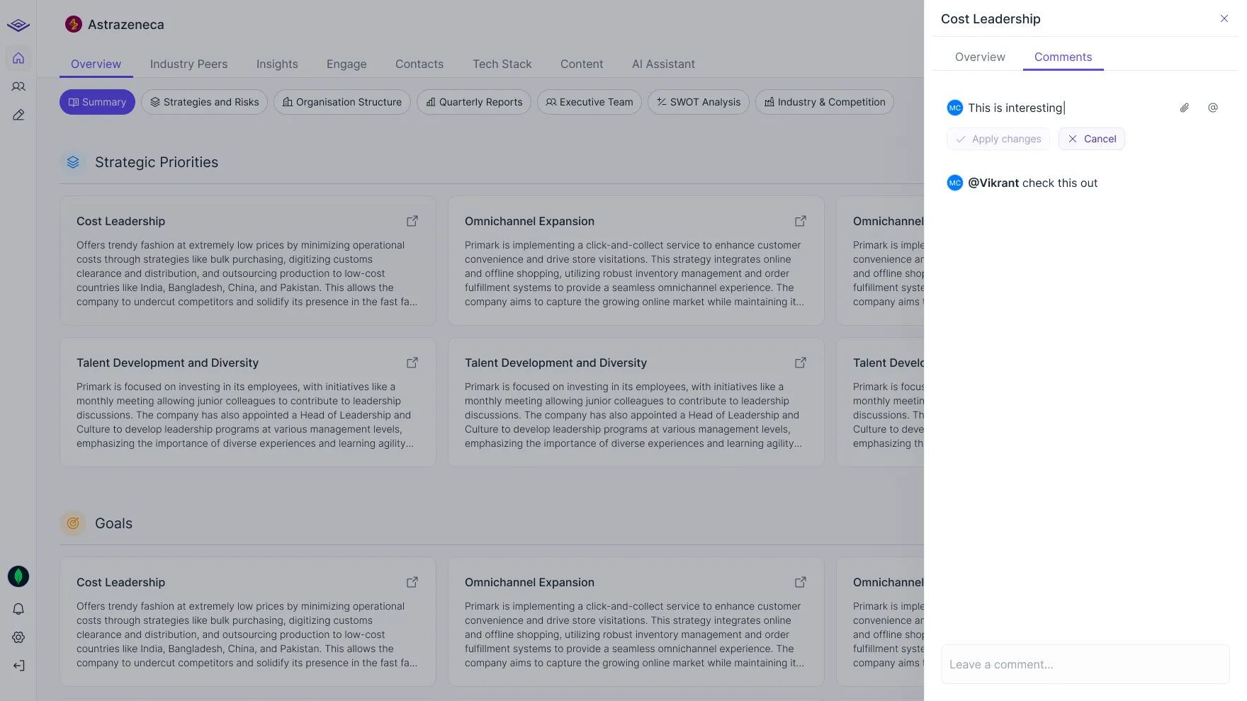Image resolution: width=1247 pixels, height=701 pixels.
Task: Open the people/contacts sidebar icon
Action: [x=18, y=86]
